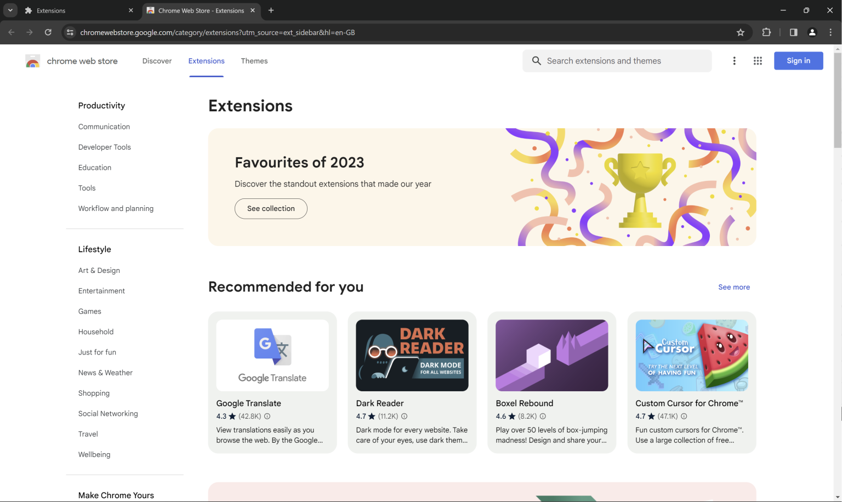Open a new browser tab
842x502 pixels.
pos(271,10)
